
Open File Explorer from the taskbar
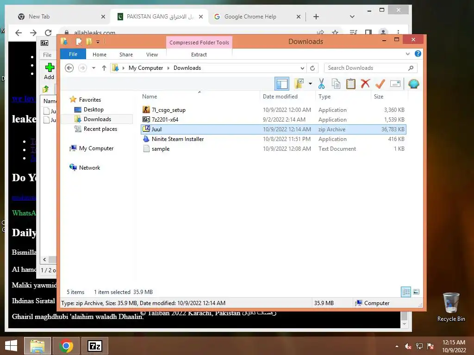(37, 346)
